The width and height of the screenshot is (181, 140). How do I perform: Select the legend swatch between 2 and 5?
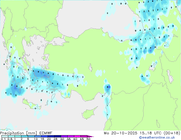[25, 136]
